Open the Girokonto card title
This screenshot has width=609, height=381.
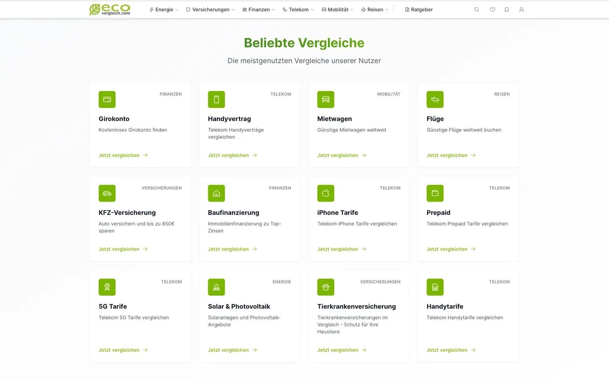point(114,119)
